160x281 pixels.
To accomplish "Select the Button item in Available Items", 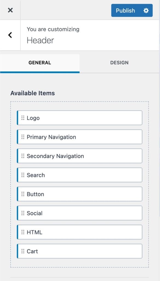I will click(x=79, y=194).
